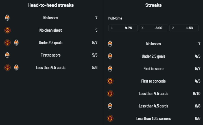
Task: Click the First to concede streak text
Action: pyautogui.click(x=153, y=81)
